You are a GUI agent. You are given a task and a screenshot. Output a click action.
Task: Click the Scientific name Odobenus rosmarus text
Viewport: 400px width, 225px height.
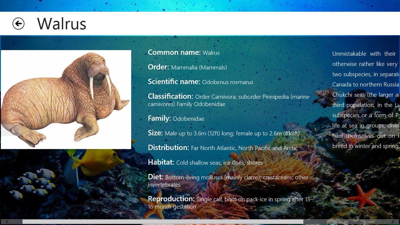pyautogui.click(x=227, y=82)
